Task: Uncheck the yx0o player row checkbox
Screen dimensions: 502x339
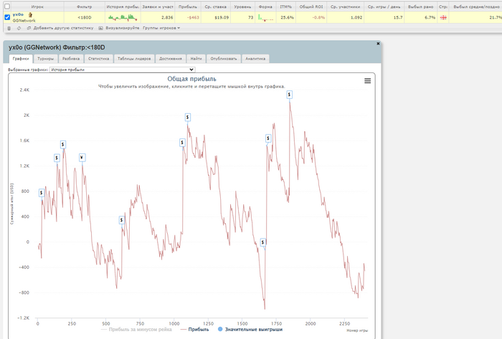Action: click(x=7, y=17)
